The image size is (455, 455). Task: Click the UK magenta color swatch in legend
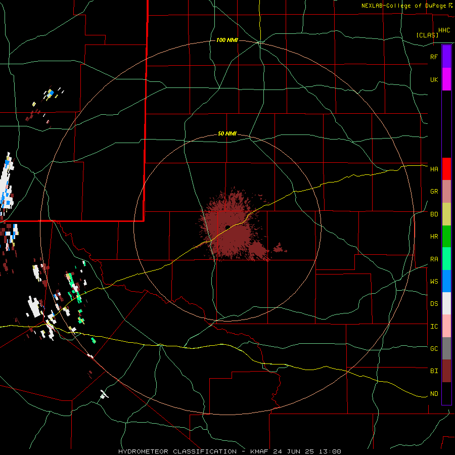(x=446, y=79)
